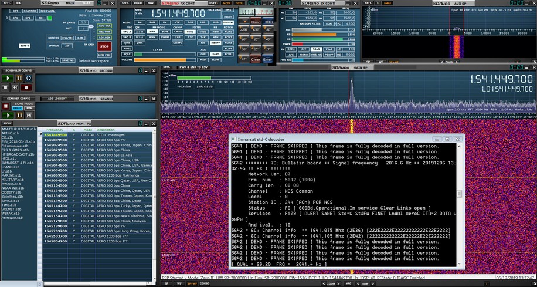This screenshot has height=287, width=537.
Task: Open SETT. in the Aux SP panel
Action: tap(368, 3)
